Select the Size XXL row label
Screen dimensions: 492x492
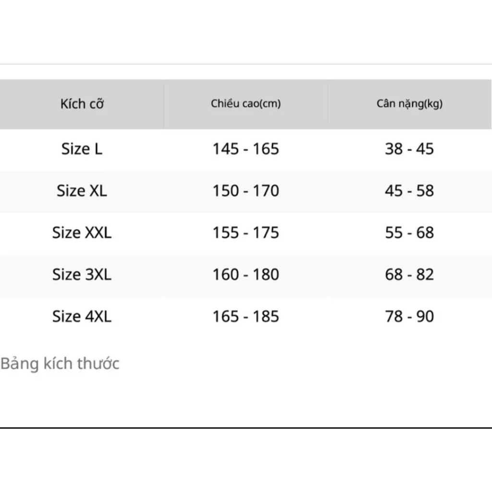point(82,233)
